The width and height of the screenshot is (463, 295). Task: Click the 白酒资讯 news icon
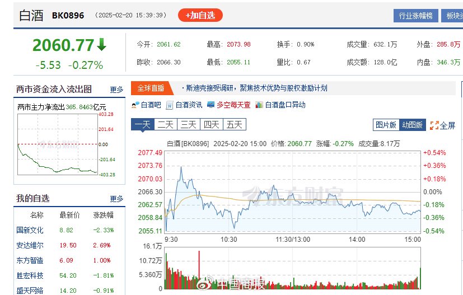[170, 105]
